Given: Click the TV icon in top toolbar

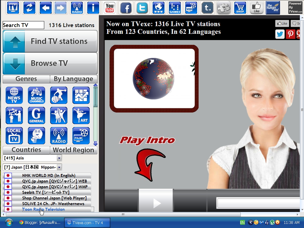Looking at the screenshot, I should (13, 8).
